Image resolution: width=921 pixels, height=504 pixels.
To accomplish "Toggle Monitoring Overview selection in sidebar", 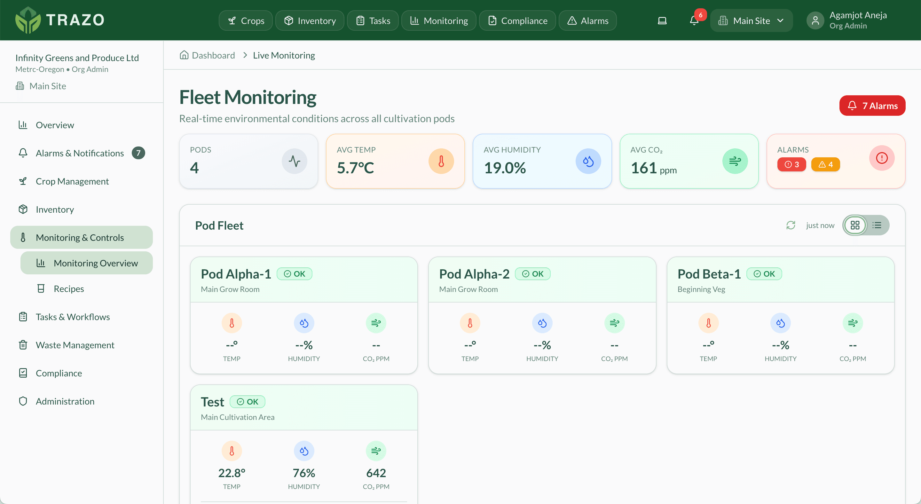I will pos(96,263).
